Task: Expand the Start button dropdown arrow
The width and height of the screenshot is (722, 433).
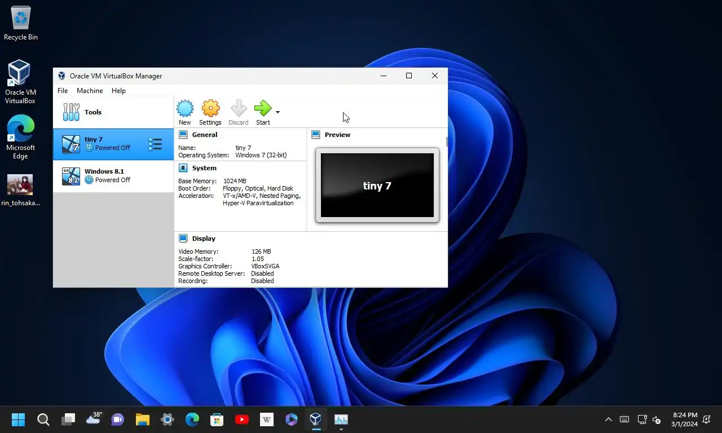Action: pyautogui.click(x=278, y=112)
